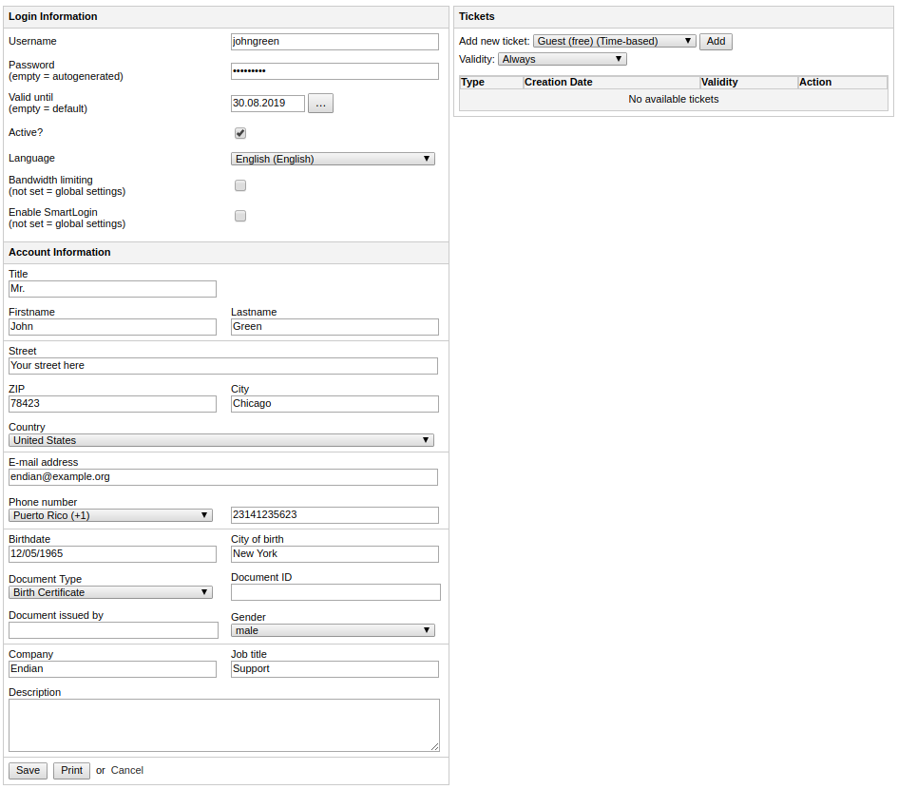Click the Add ticket button
The width and height of the screenshot is (898, 789).
click(x=716, y=41)
